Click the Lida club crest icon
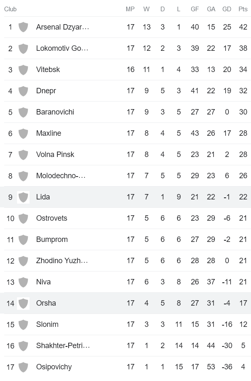 point(23,197)
